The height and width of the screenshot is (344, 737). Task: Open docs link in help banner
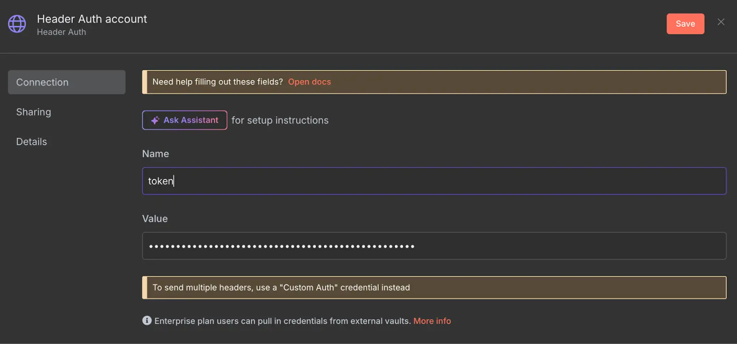(309, 82)
